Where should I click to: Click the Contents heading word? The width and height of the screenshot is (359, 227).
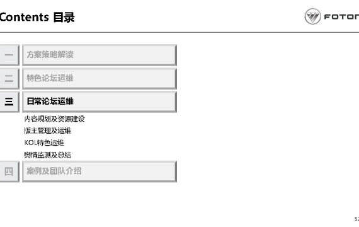pos(25,17)
